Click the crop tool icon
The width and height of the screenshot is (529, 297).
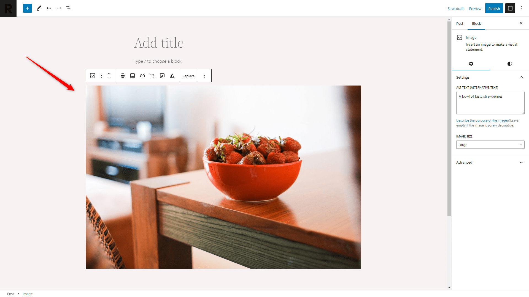click(x=152, y=76)
